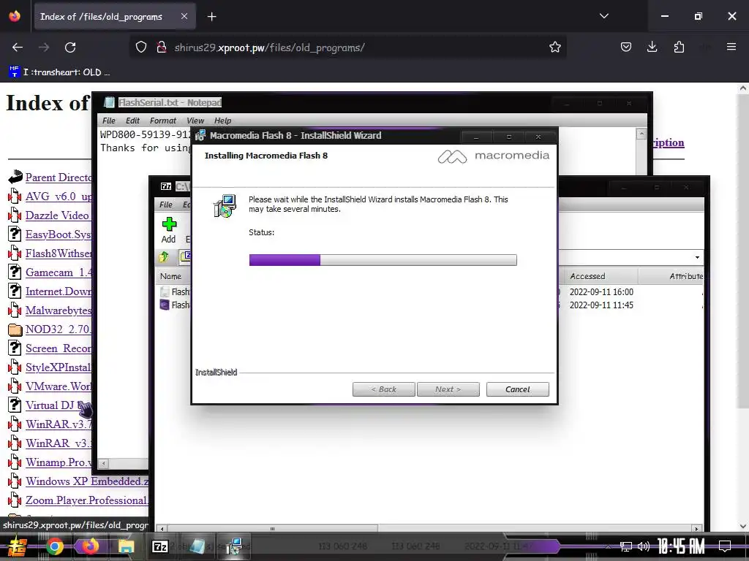Screen dimensions: 749x561
Task: Open the tracking protection shield icon
Action: point(141,47)
